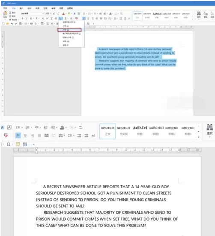Screen dimensions: 215x236
Task: Activate the Format Painter brush icon
Action: [10, 20]
